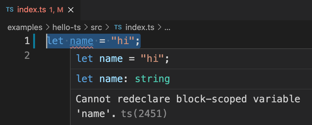
Task: Click the src breadcrumb folder
Action: [x=97, y=27]
